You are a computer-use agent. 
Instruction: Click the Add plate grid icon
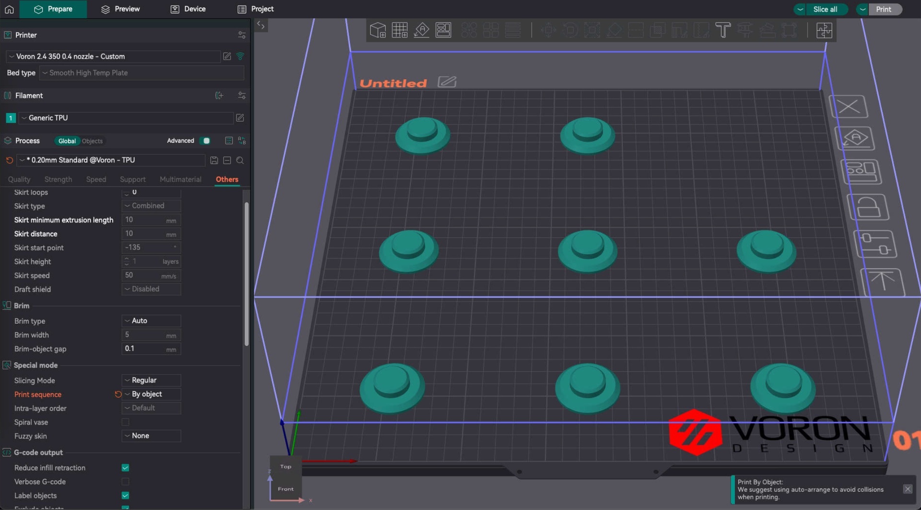coord(399,30)
